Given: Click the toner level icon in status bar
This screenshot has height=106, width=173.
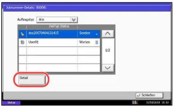Looking at the screenshot, I should [x=135, y=103].
